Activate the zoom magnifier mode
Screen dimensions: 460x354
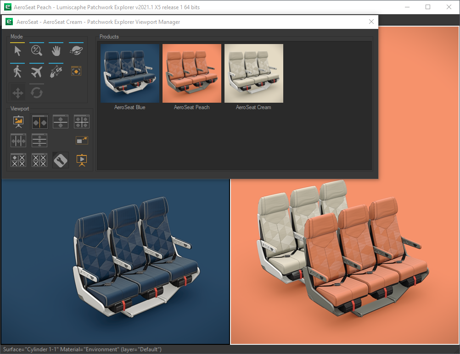(x=37, y=51)
